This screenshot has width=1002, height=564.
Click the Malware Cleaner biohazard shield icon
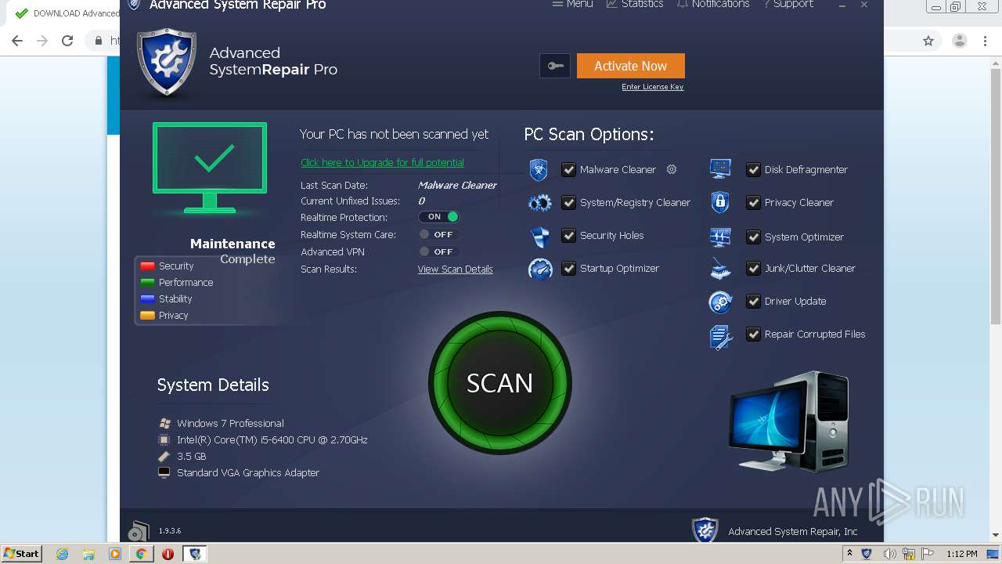[x=539, y=170]
